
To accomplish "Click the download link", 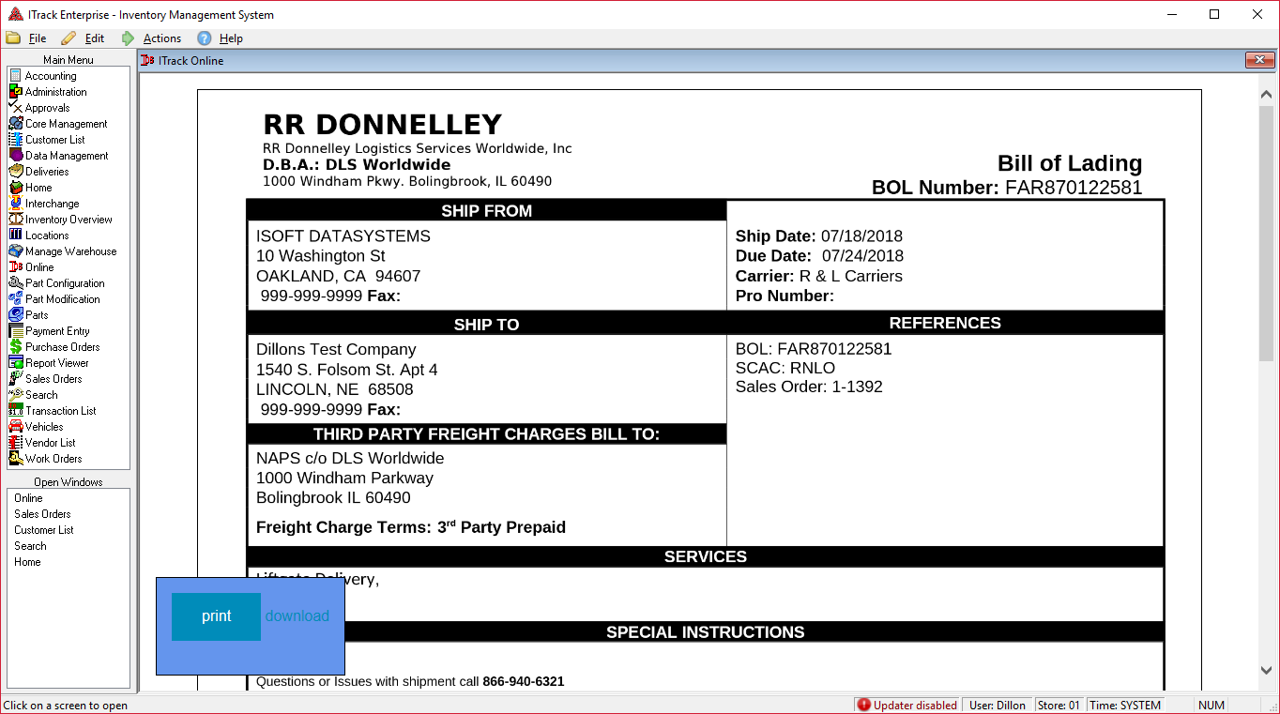I will pyautogui.click(x=297, y=616).
